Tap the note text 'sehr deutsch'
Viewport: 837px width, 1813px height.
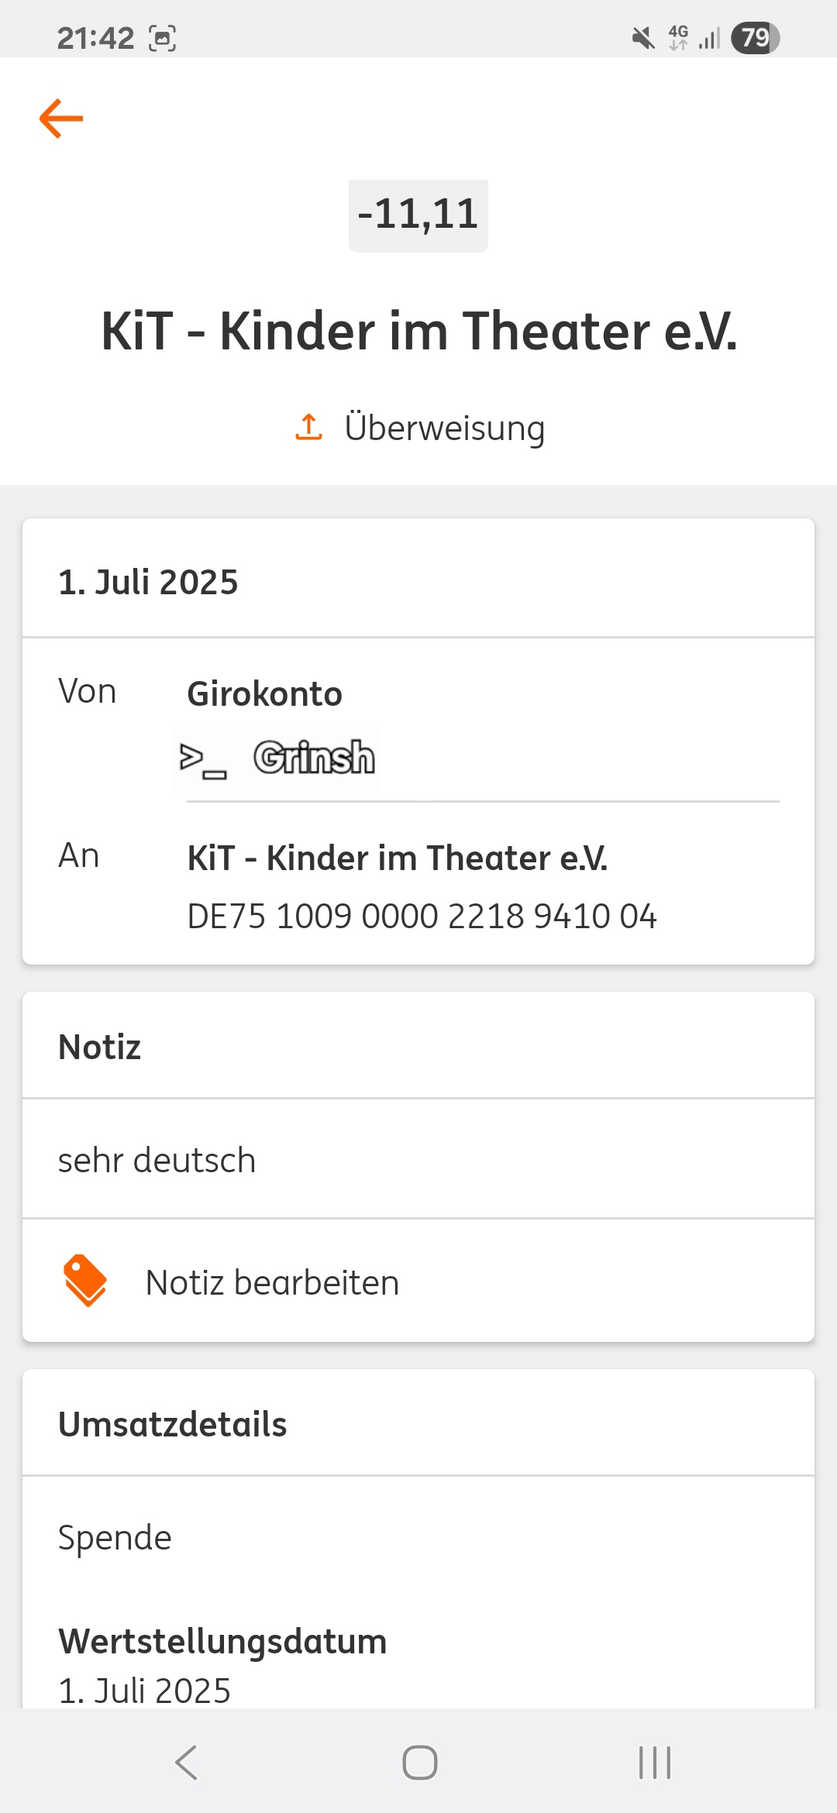157,1160
